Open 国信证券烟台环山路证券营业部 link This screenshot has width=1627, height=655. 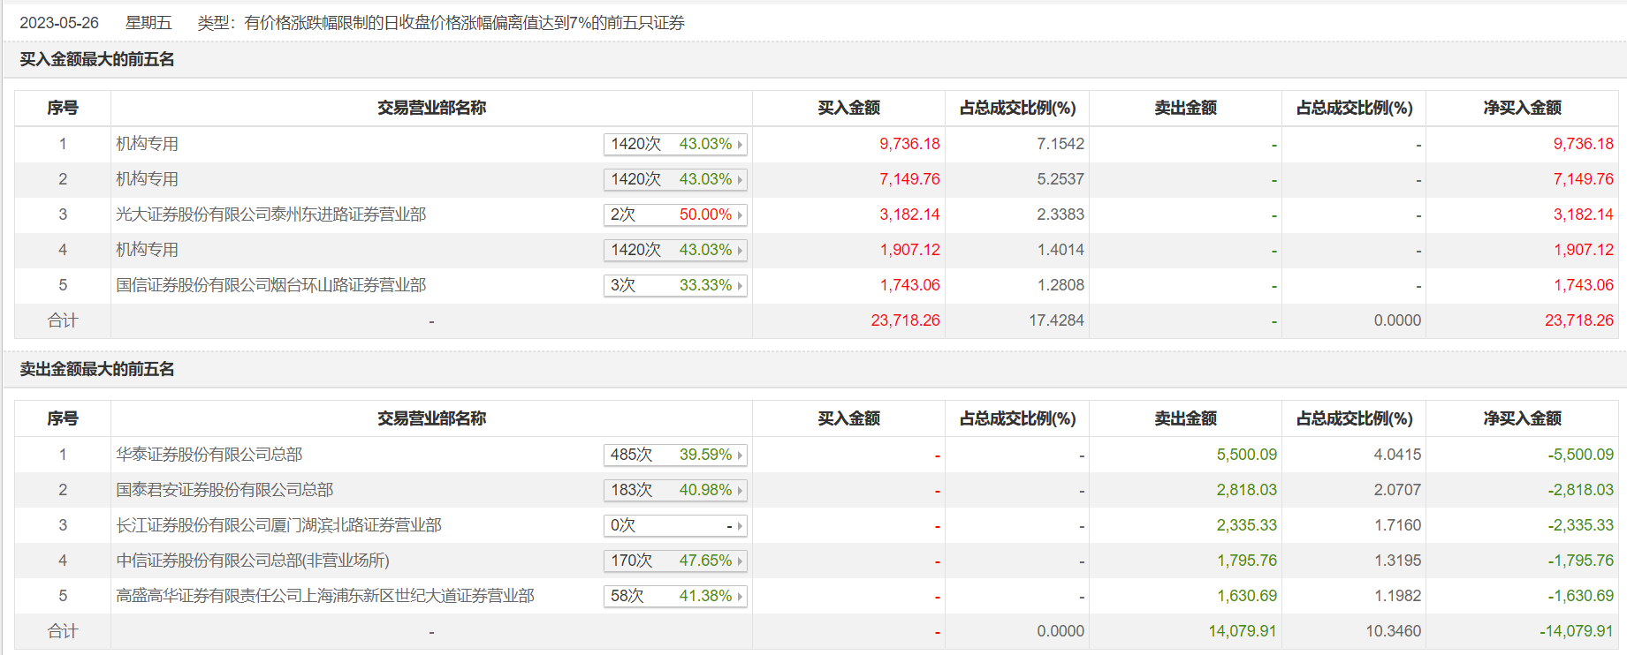tap(270, 285)
